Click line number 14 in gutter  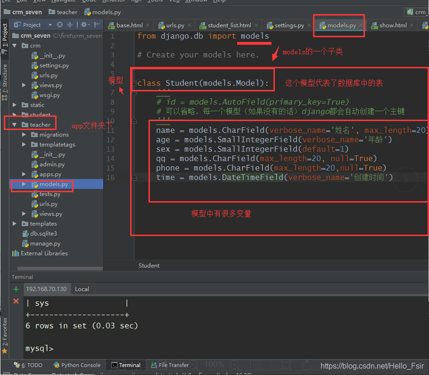coord(110,159)
